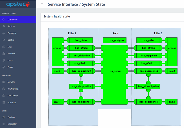The width and height of the screenshot is (184, 129).
Task: Click the Configs file icon
Action: (x=4, y=40)
